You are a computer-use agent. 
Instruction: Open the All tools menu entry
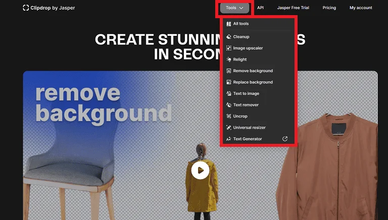pos(258,24)
